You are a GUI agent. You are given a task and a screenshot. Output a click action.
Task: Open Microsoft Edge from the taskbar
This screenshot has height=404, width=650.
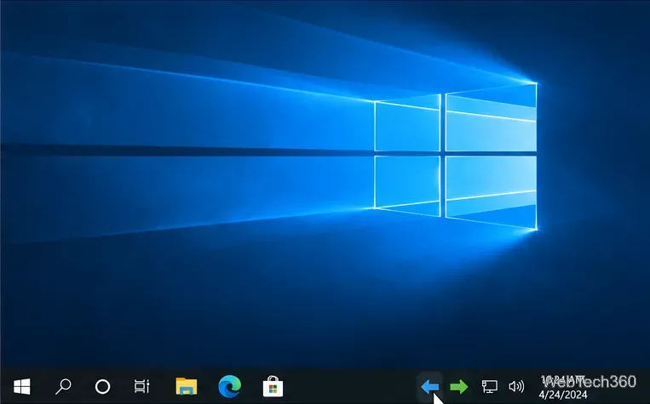230,386
